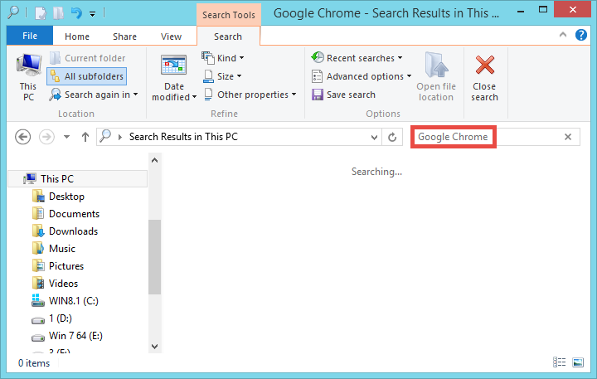Viewport: 597px width, 379px height.
Task: Click Open file location
Action: 436,77
